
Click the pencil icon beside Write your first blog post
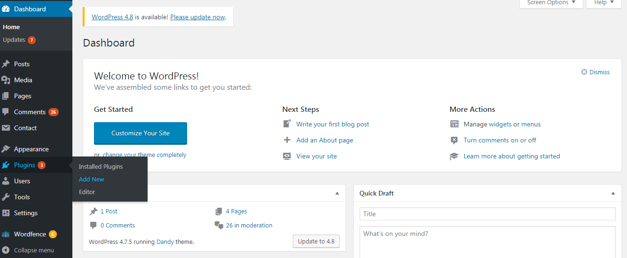click(287, 124)
